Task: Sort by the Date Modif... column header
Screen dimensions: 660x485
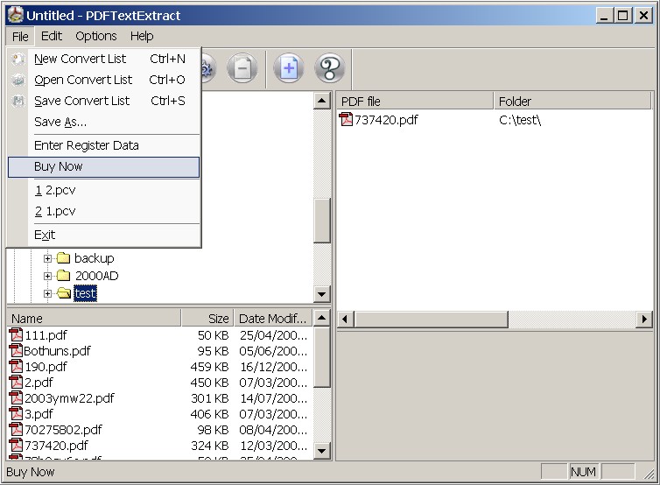Action: click(x=274, y=319)
